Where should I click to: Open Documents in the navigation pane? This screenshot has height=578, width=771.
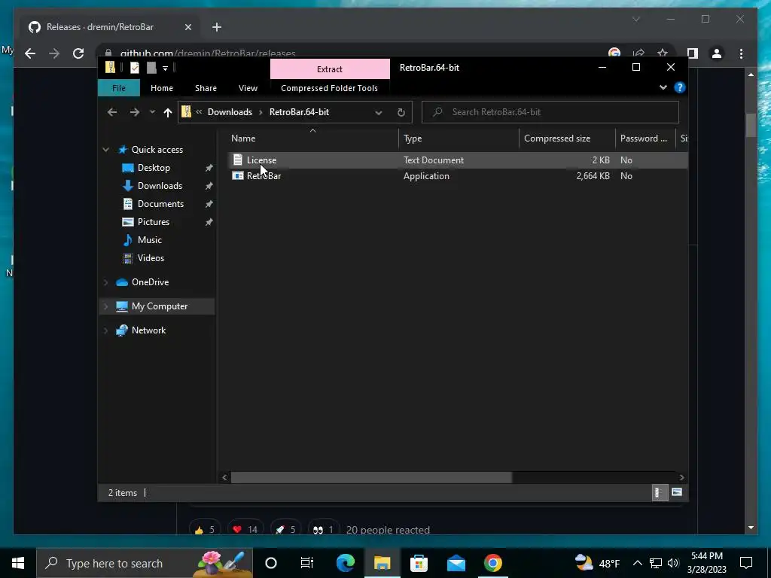coord(160,204)
